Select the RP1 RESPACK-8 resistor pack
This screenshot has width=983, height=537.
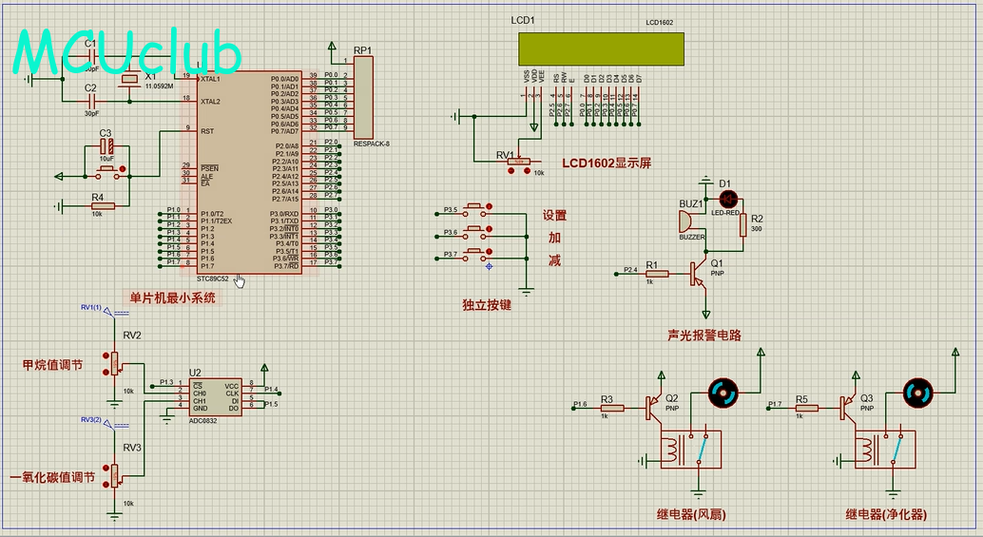point(364,97)
